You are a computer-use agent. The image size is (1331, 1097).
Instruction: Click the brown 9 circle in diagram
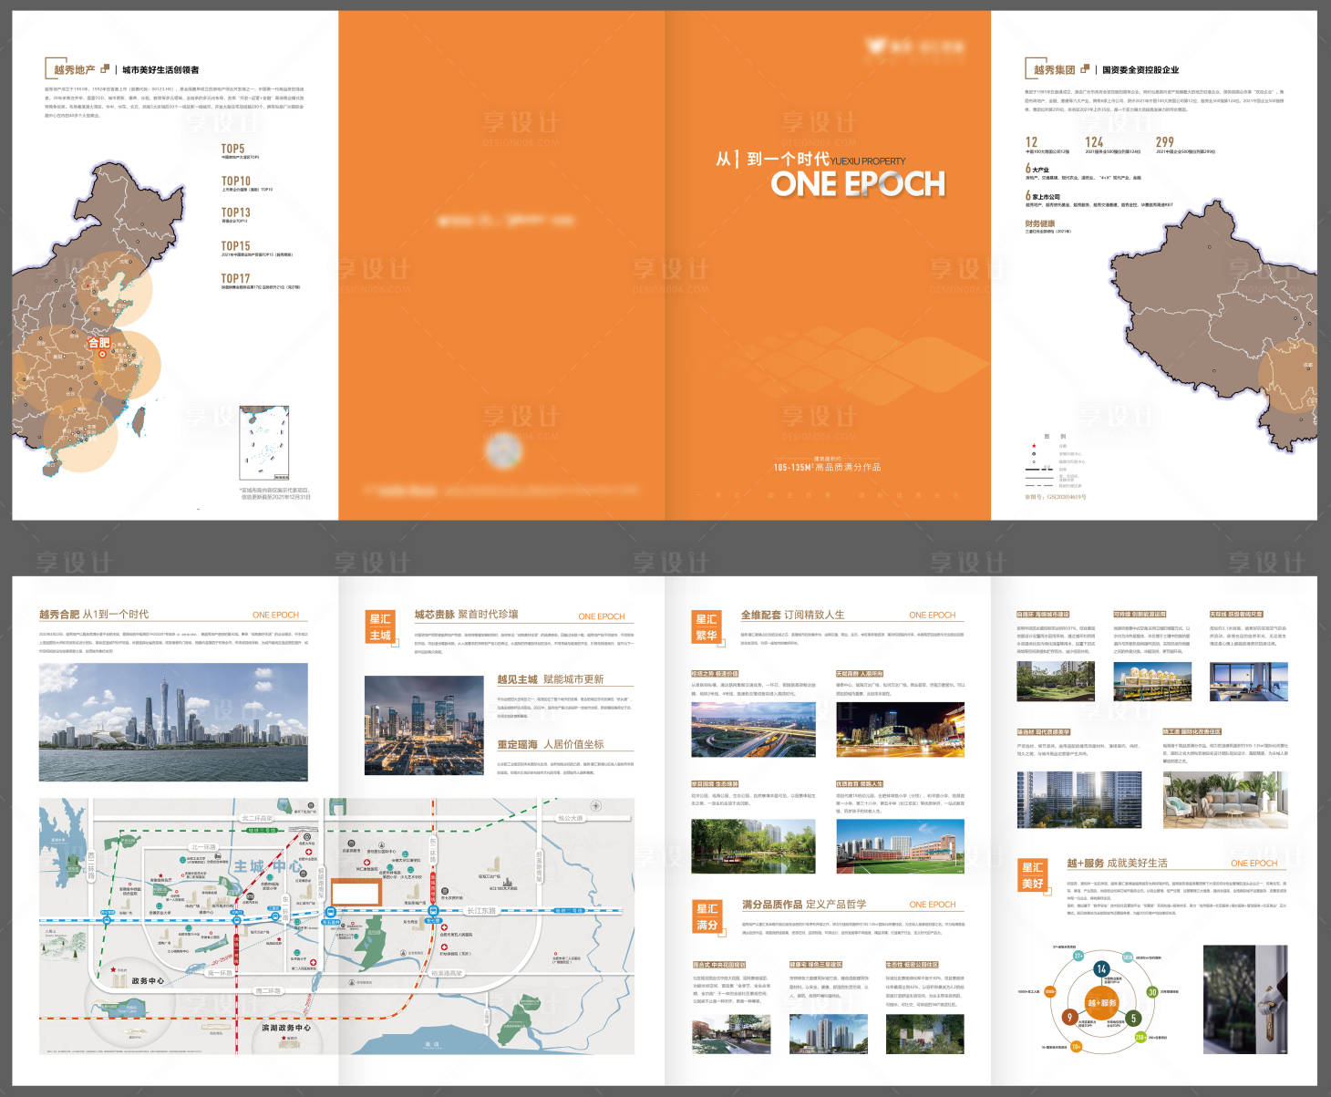click(1069, 1018)
